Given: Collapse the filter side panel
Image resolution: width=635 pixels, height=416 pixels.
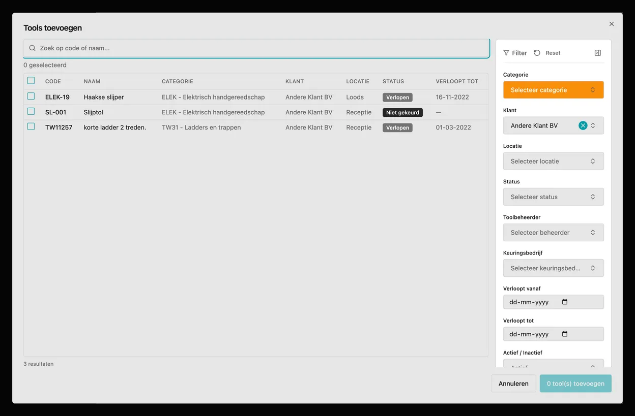Looking at the screenshot, I should (598, 53).
